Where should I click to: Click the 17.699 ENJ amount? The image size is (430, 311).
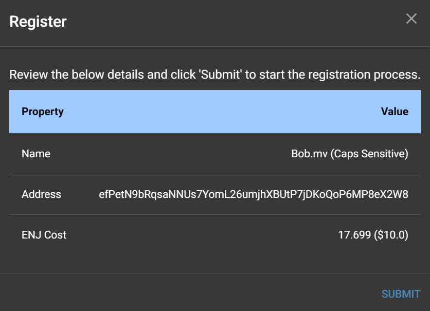coord(354,235)
